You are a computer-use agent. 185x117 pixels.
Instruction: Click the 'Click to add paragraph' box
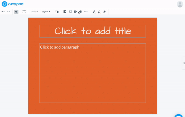[x=92, y=73]
